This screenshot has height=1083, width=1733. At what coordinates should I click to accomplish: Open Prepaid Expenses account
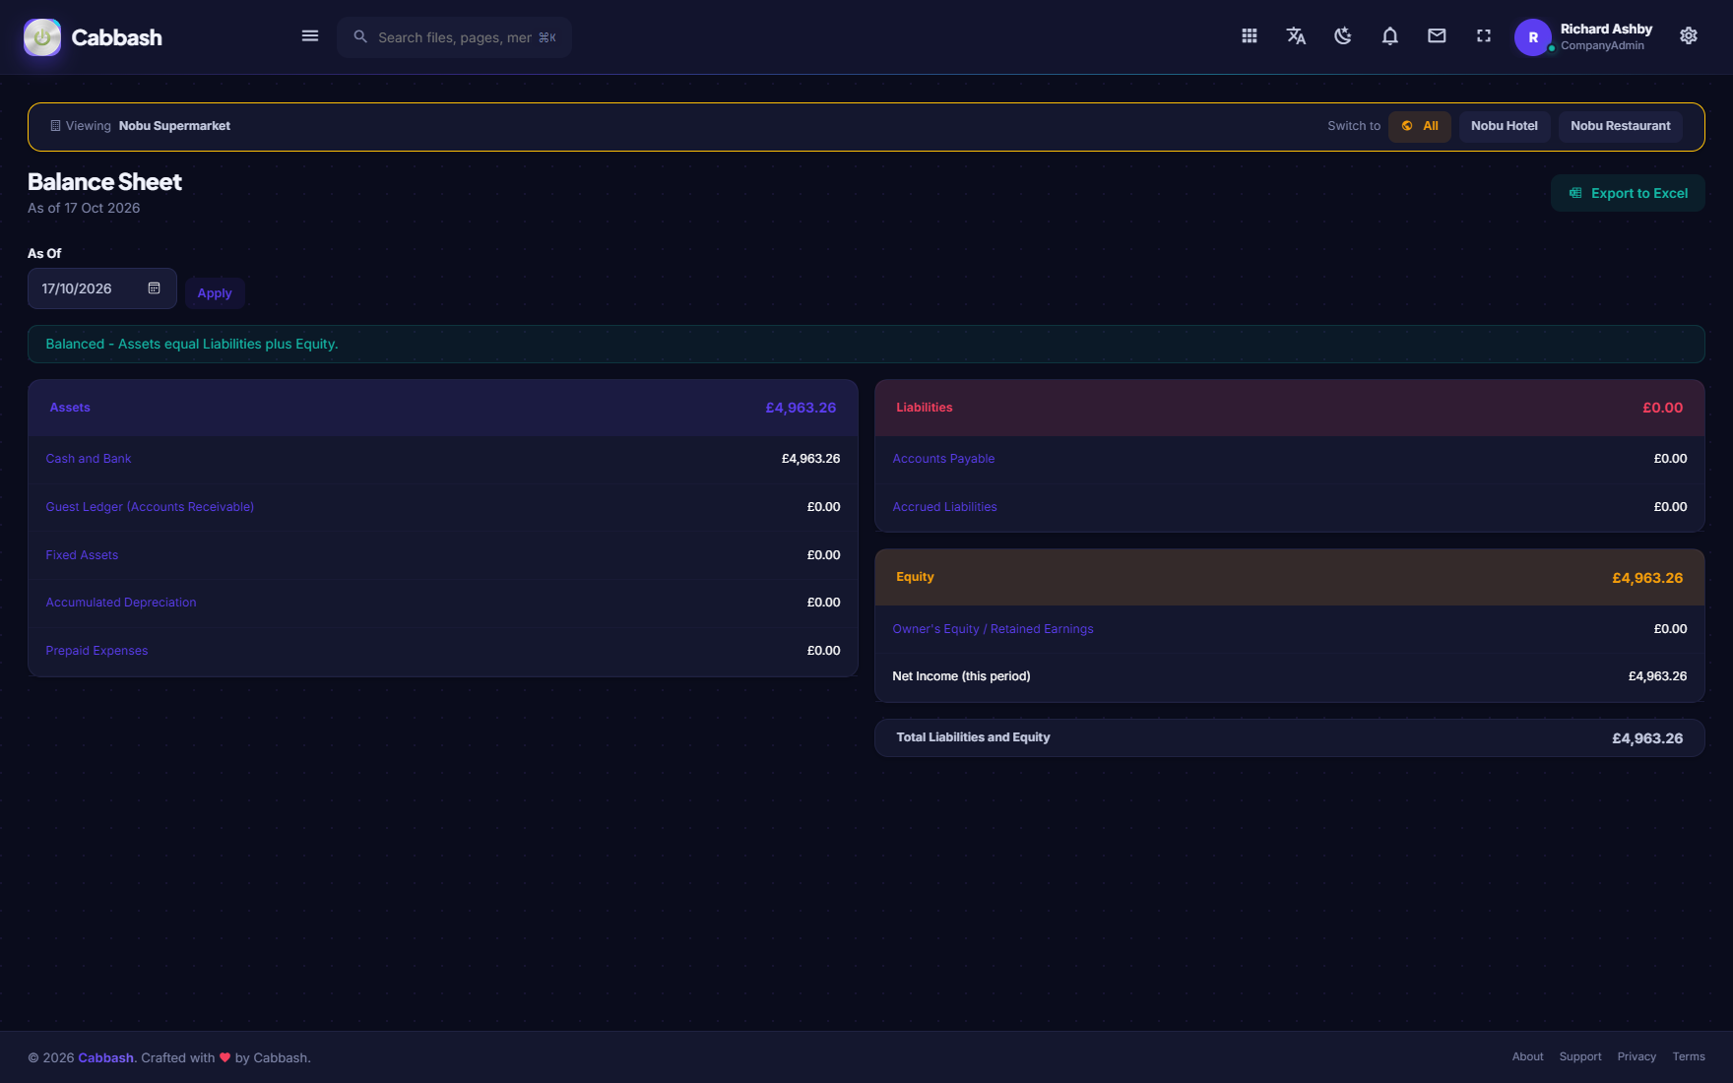tap(96, 651)
